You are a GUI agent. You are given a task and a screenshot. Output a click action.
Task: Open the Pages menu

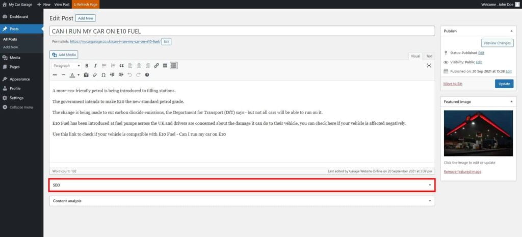21,67
